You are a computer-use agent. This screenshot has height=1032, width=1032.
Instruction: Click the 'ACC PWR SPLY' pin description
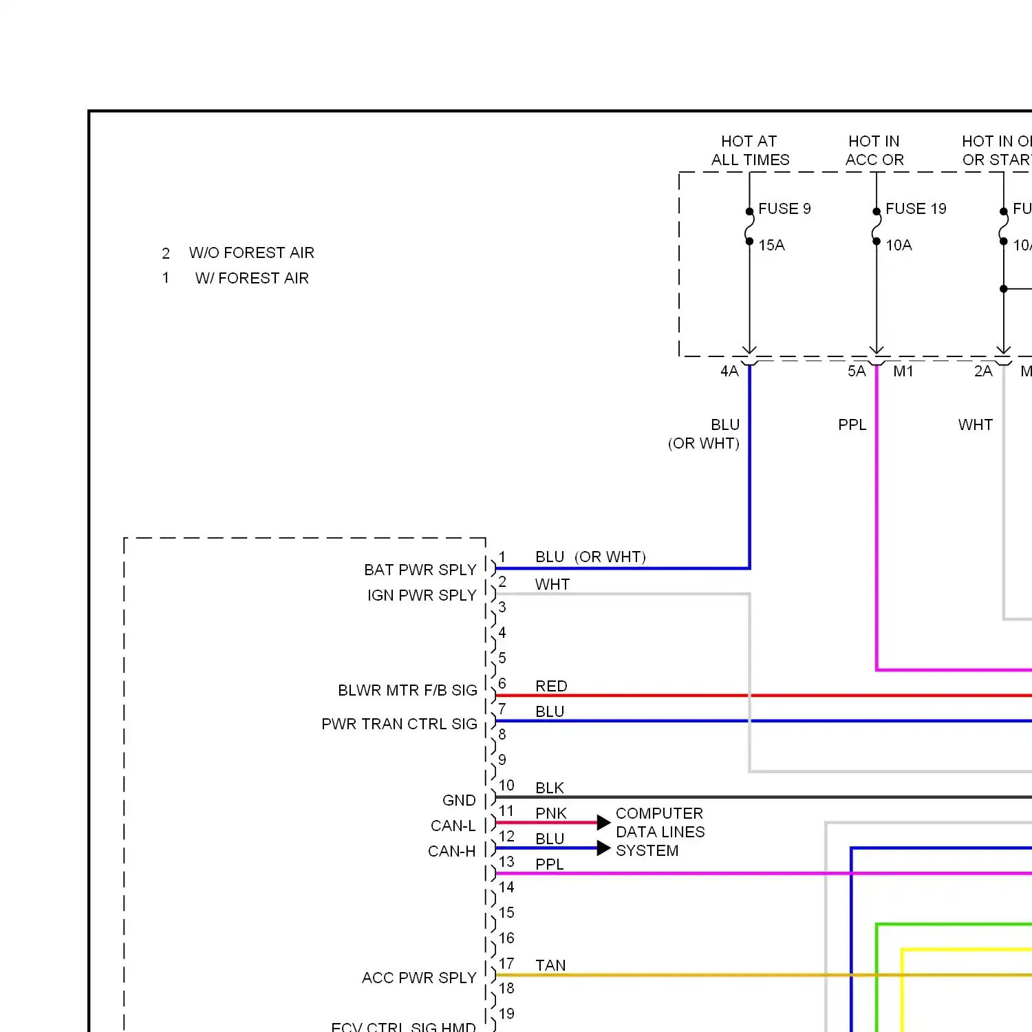tap(419, 978)
